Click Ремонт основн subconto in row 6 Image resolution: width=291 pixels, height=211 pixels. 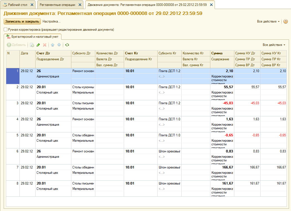pos(83,151)
